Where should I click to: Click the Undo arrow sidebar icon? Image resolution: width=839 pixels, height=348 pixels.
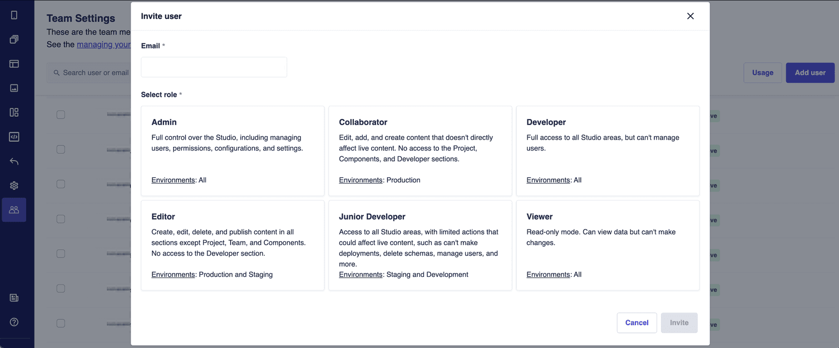(x=14, y=161)
